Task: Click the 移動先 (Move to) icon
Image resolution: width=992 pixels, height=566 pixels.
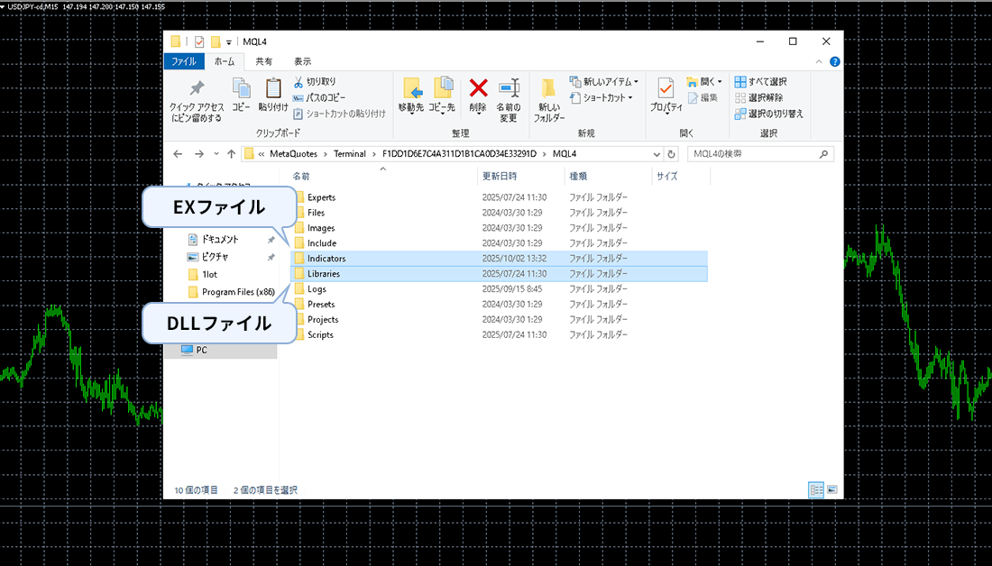Action: coord(412,93)
